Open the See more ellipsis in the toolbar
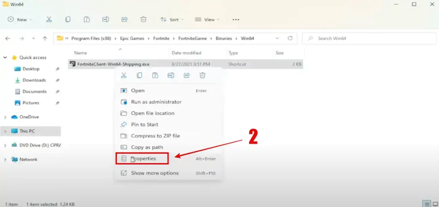 [x=236, y=20]
